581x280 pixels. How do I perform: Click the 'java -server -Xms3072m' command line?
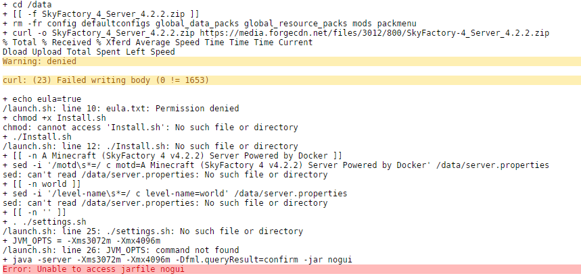tap(177, 259)
